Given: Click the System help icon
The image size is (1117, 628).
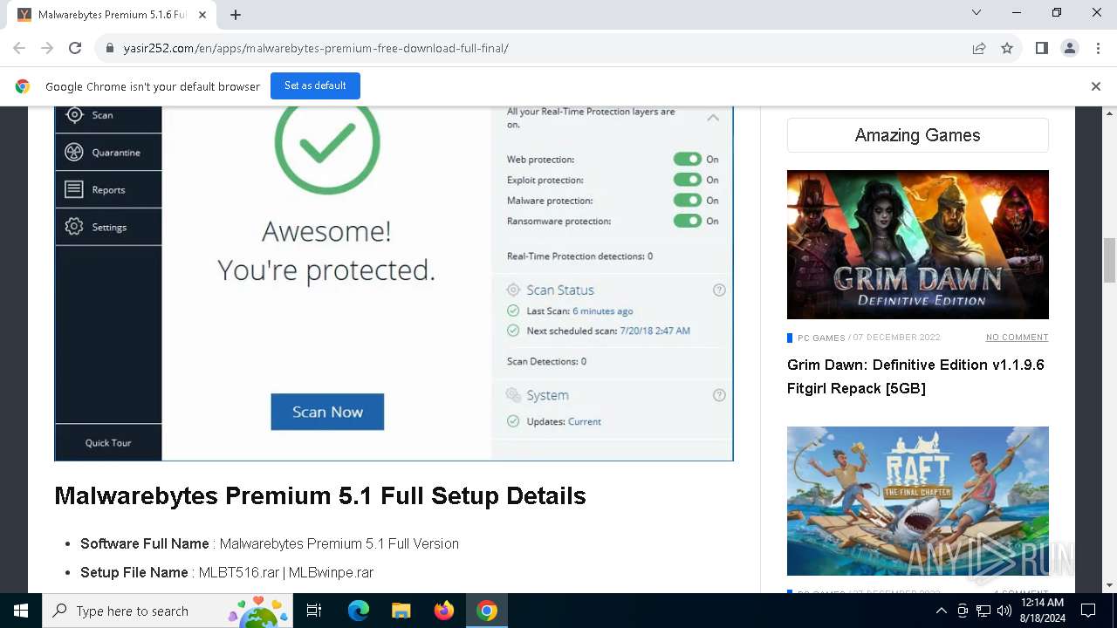Looking at the screenshot, I should tap(719, 395).
